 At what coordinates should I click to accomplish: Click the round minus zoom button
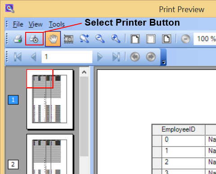click(x=186, y=39)
